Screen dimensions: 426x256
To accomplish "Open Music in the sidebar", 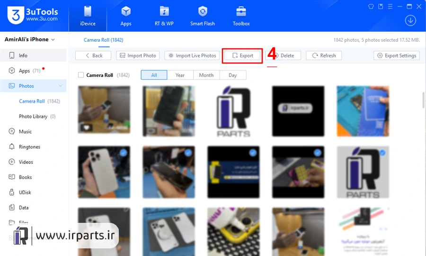I will (33, 131).
